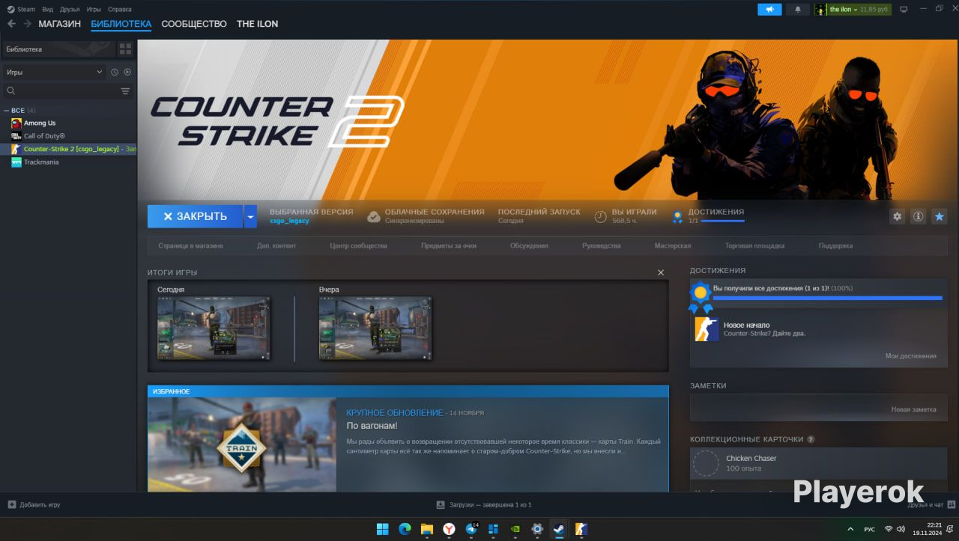
Task: Open NVIDIA app from taskbar
Action: pos(515,529)
